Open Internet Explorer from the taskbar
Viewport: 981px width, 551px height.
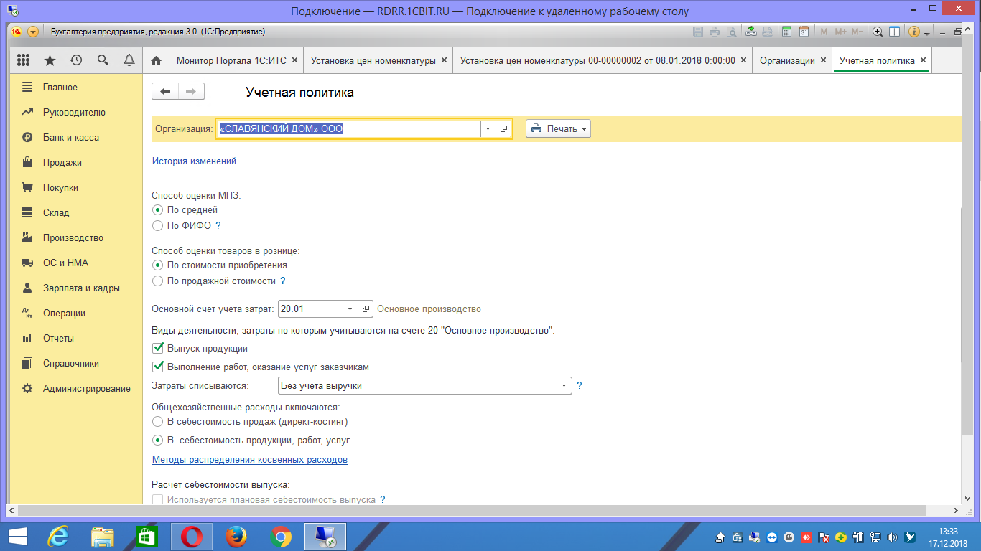[57, 536]
